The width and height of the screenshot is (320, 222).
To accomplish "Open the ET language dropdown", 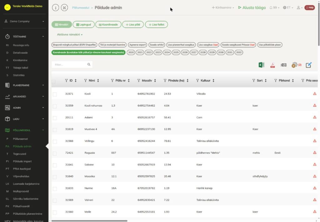I will click(288, 8).
